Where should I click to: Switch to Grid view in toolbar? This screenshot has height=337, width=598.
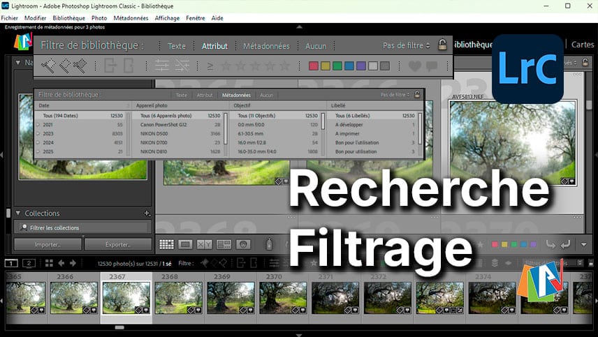[x=166, y=244]
